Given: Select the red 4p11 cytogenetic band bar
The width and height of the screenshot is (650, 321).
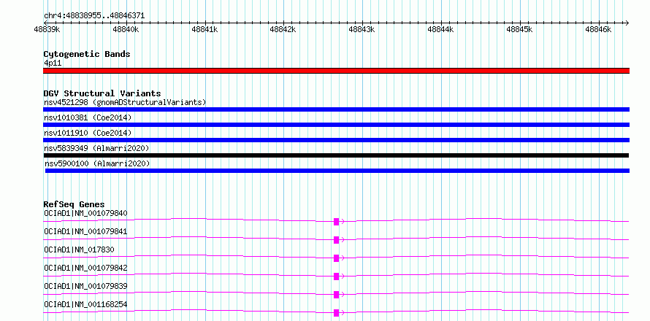Looking at the screenshot, I should click(336, 71).
